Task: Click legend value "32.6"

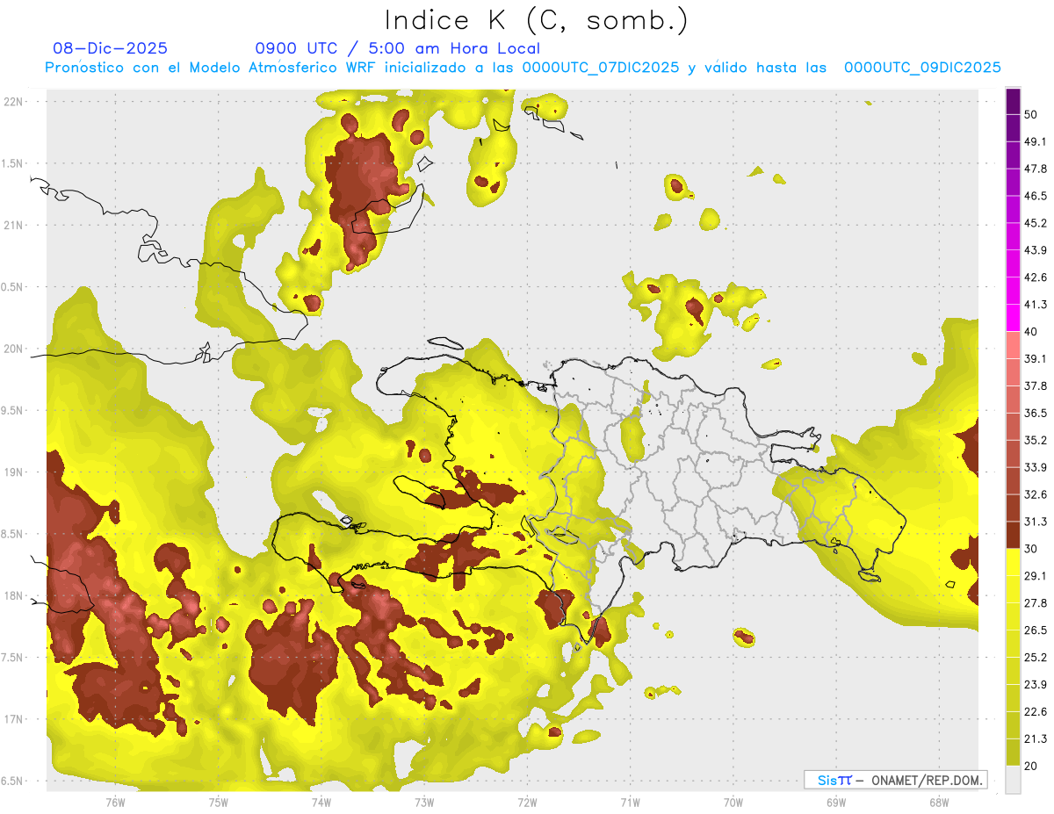Action: (1036, 494)
